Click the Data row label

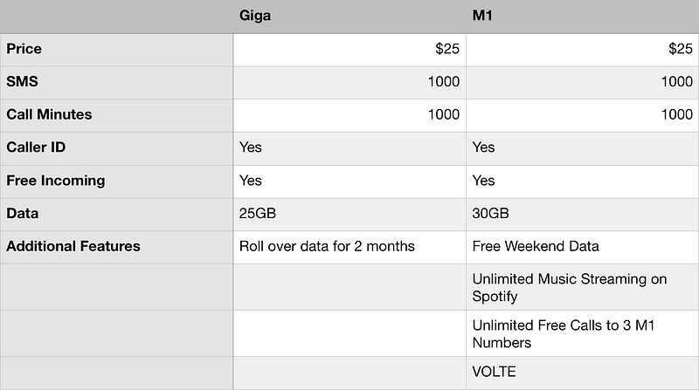[x=116, y=214]
